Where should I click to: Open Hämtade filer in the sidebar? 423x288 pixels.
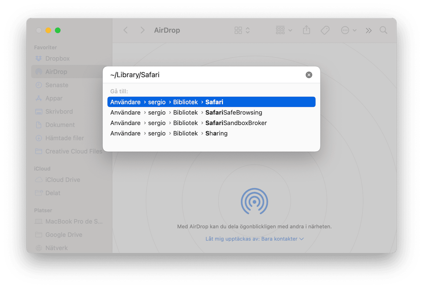[x=60, y=138]
